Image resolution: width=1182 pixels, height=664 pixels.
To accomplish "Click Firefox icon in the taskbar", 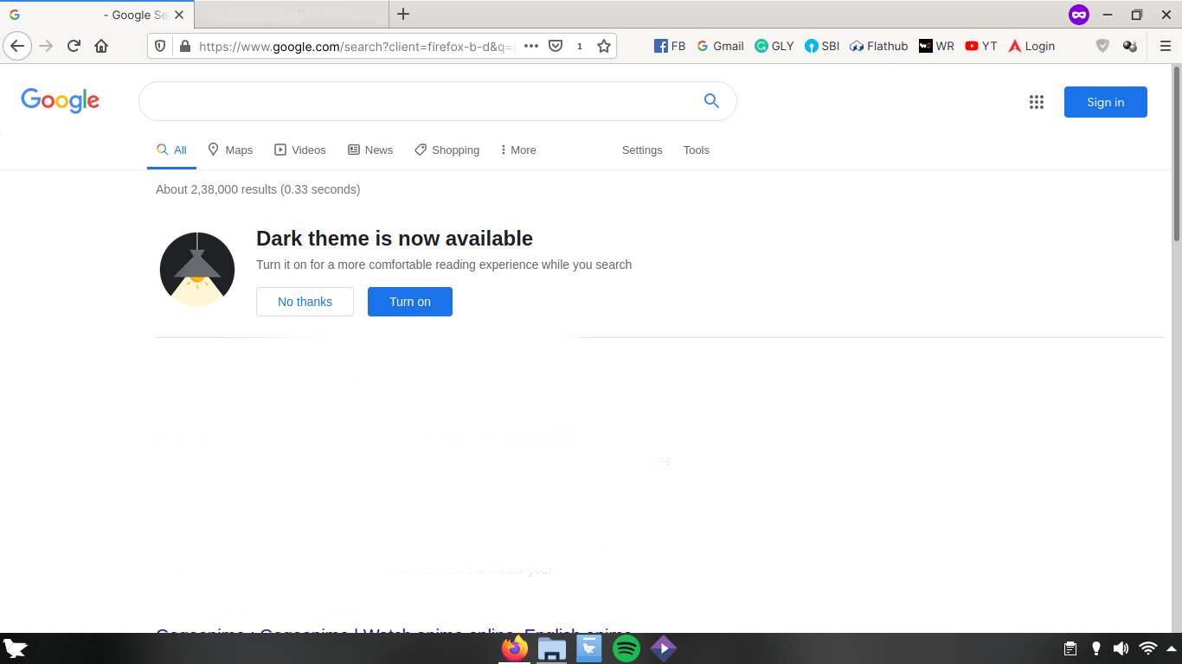I will point(515,648).
